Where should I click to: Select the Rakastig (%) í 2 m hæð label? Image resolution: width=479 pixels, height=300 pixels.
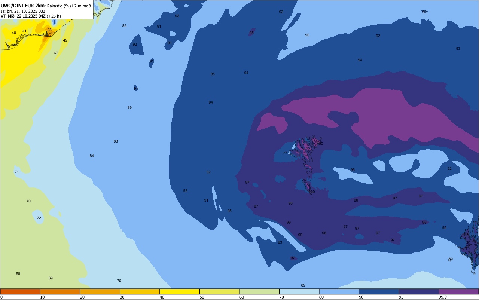69,6
